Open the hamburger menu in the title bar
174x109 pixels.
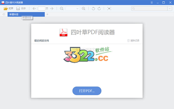152,3
